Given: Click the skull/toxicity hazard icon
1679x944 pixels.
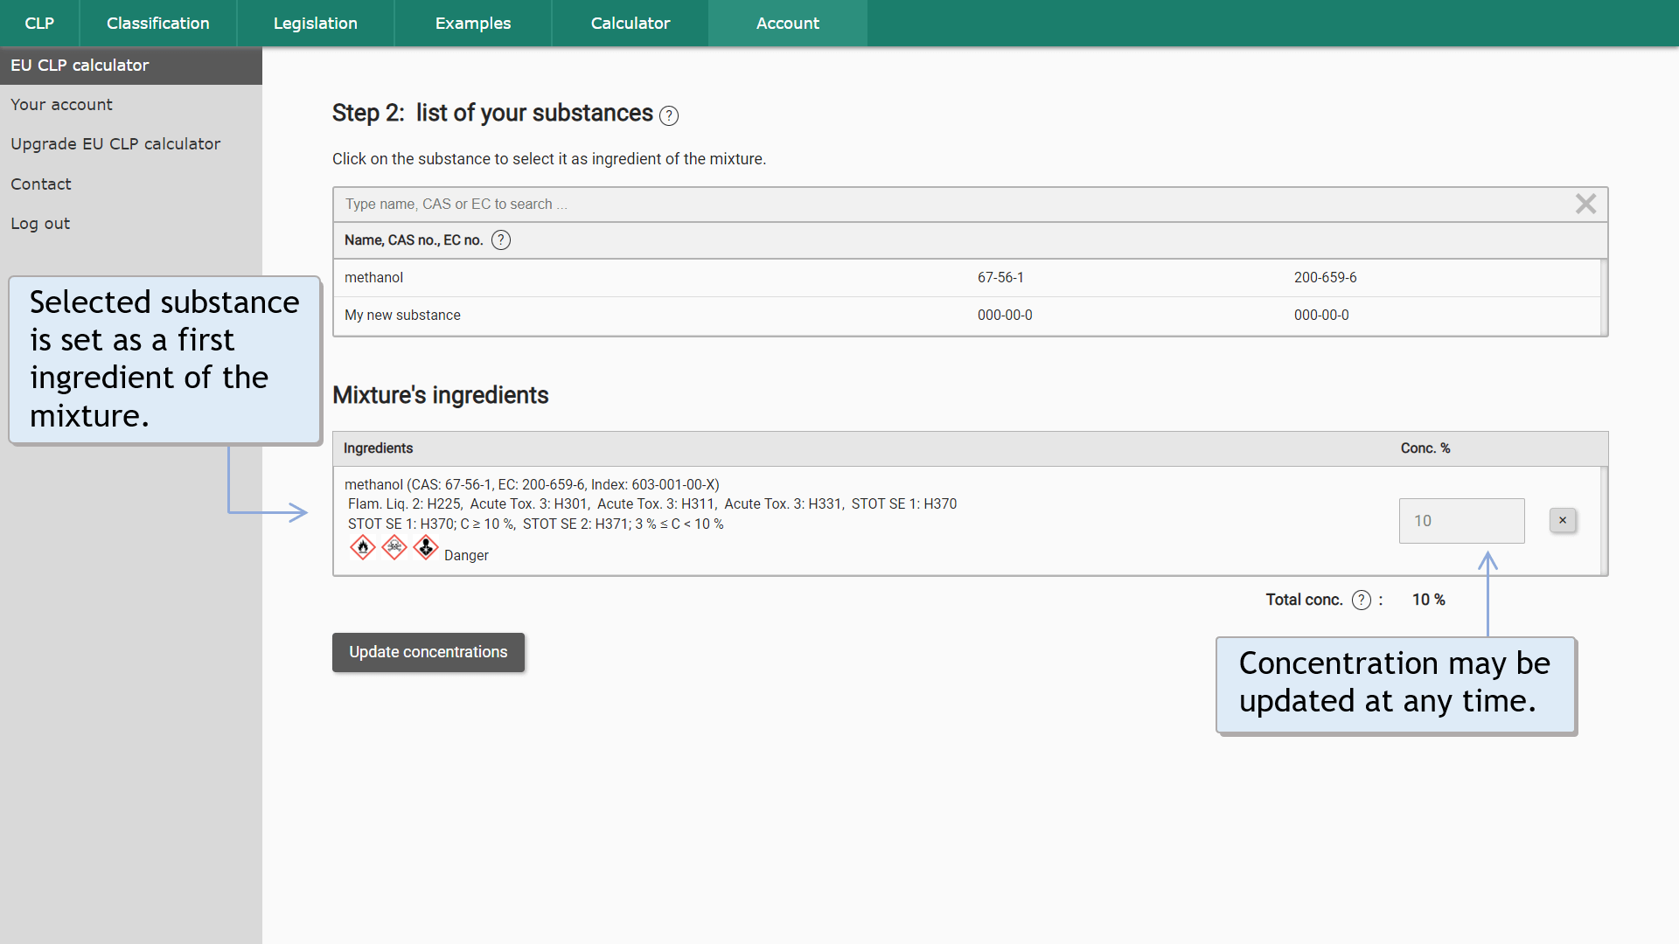Looking at the screenshot, I should click(x=394, y=546).
